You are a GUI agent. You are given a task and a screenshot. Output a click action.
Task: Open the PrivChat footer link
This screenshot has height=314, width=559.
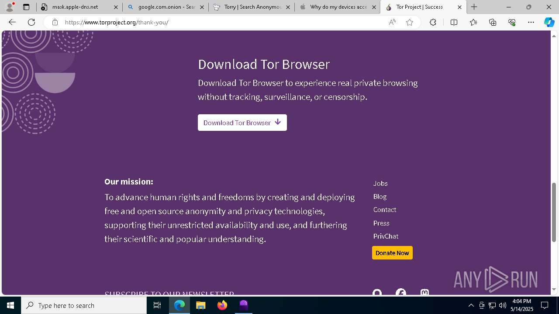click(386, 236)
